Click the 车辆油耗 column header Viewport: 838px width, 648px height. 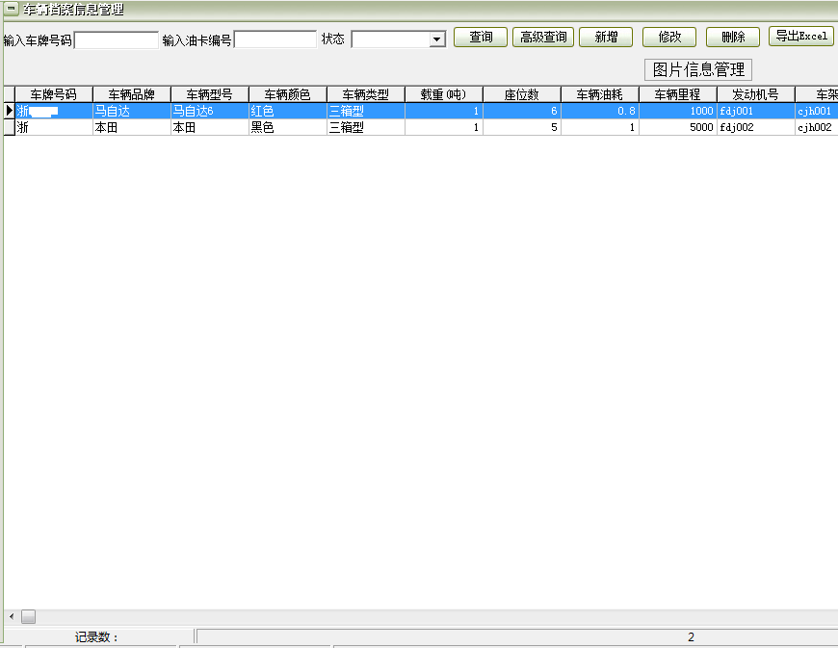(x=600, y=94)
